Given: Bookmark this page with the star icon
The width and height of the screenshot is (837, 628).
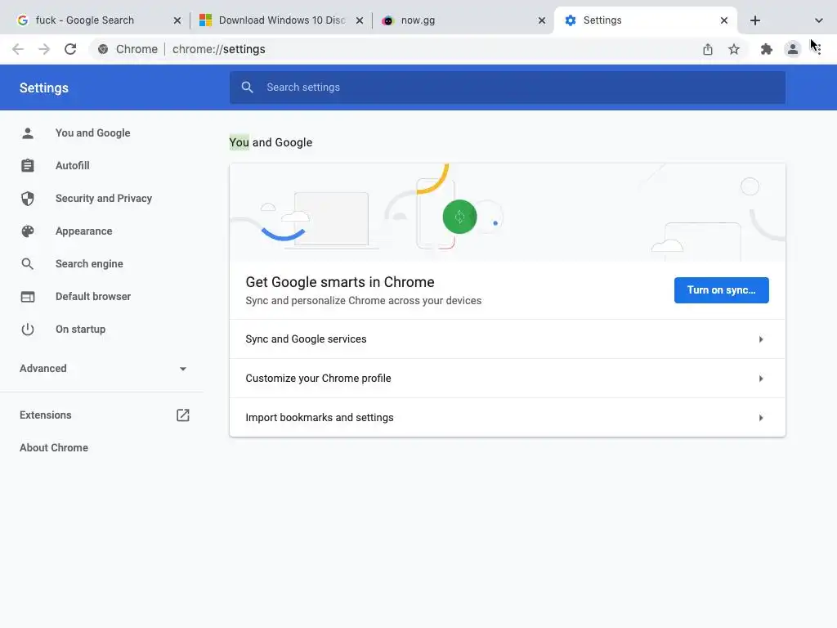Looking at the screenshot, I should tap(734, 49).
